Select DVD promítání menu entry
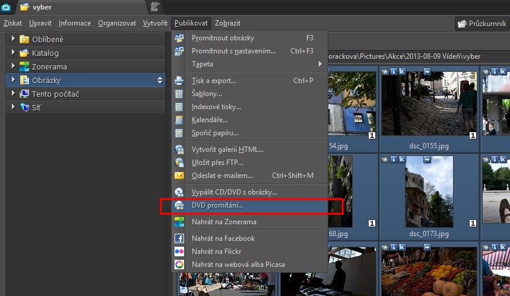This screenshot has height=296, width=510. tap(249, 205)
